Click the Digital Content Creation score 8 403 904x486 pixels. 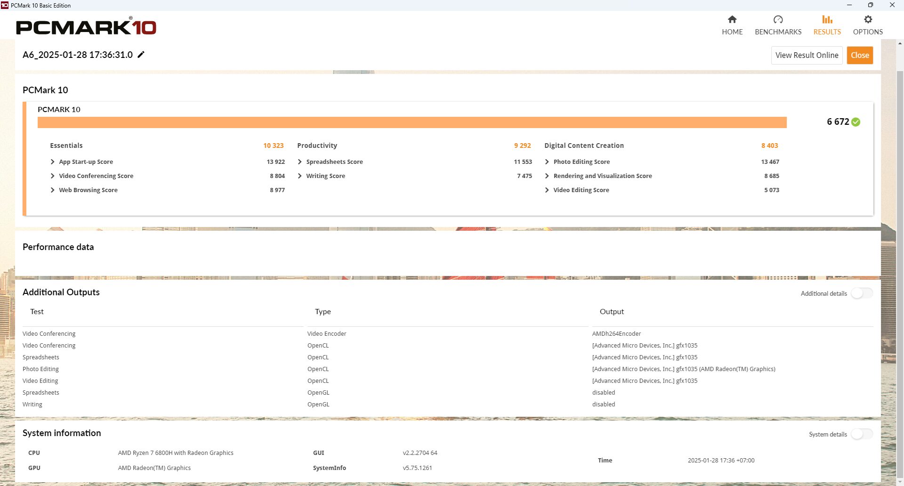[x=769, y=146]
